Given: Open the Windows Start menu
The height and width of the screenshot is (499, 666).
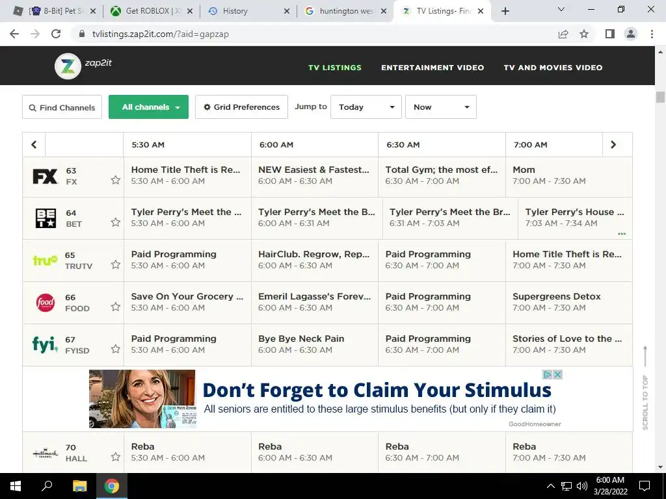Looking at the screenshot, I should (x=16, y=486).
